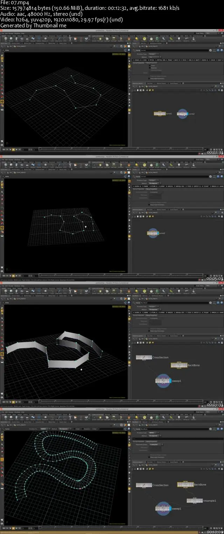
Task: Open Primitive Type NURBS dropdown in 00:10:00 parameters
Action: click(x=153, y=433)
